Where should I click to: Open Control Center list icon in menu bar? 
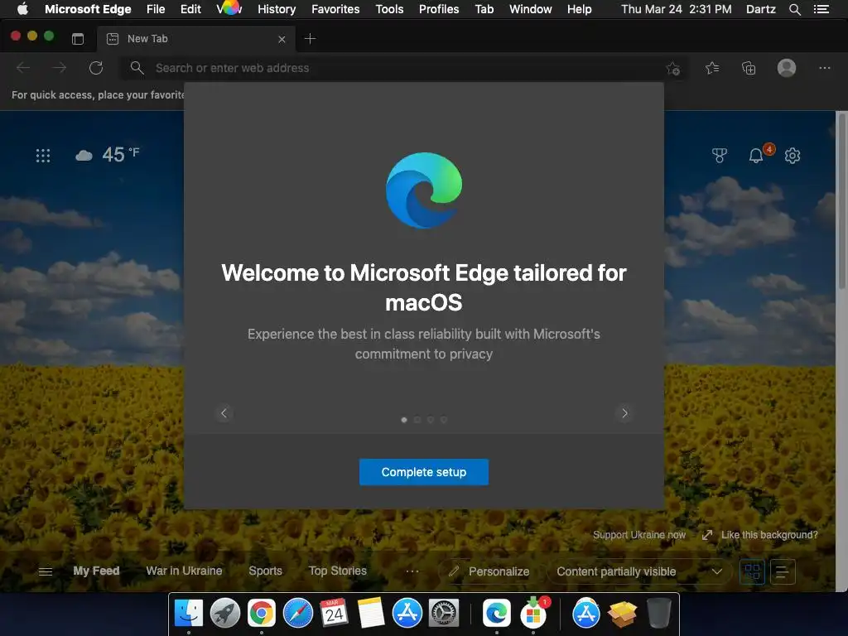pos(821,9)
